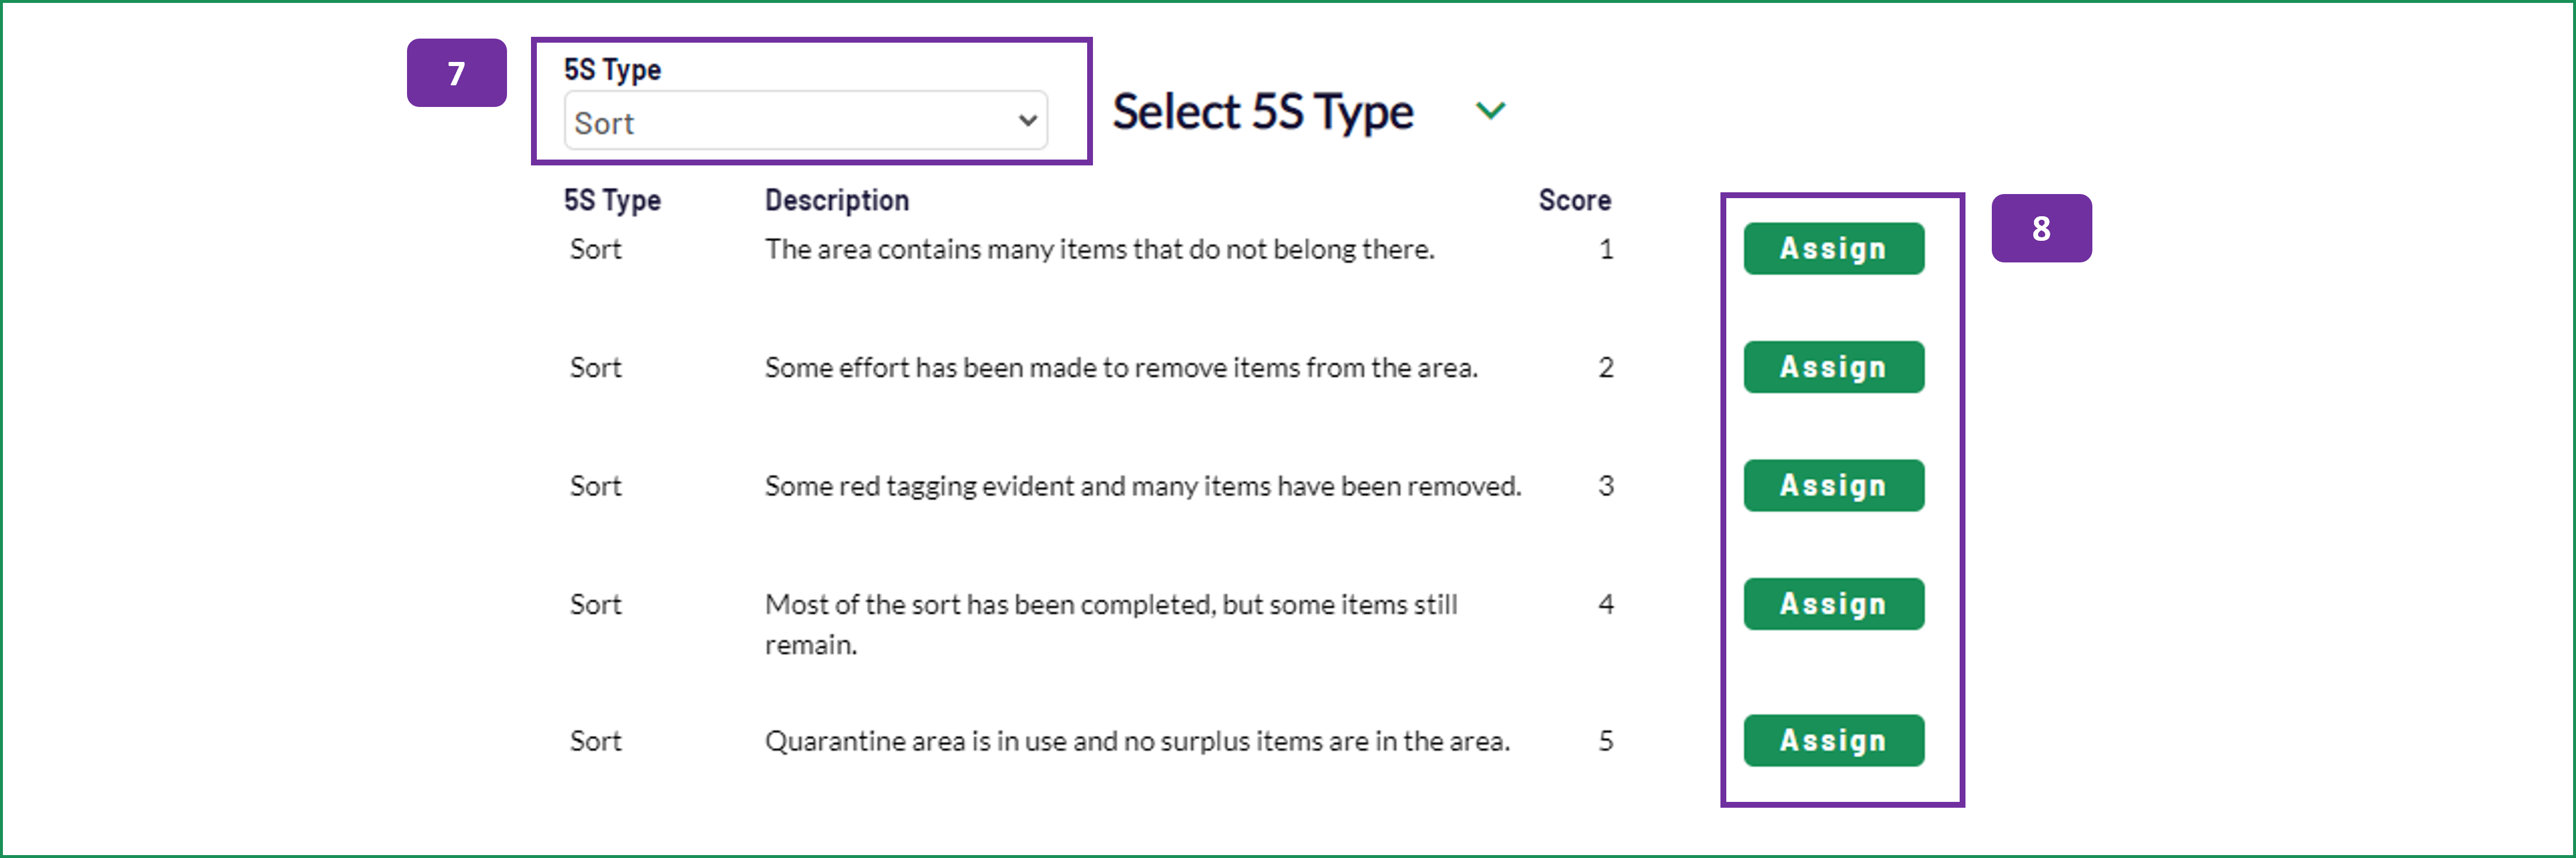Viewport: 2576px width, 858px height.
Task: Click the green chevron beside Select 5S Type
Action: pyautogui.click(x=1490, y=110)
